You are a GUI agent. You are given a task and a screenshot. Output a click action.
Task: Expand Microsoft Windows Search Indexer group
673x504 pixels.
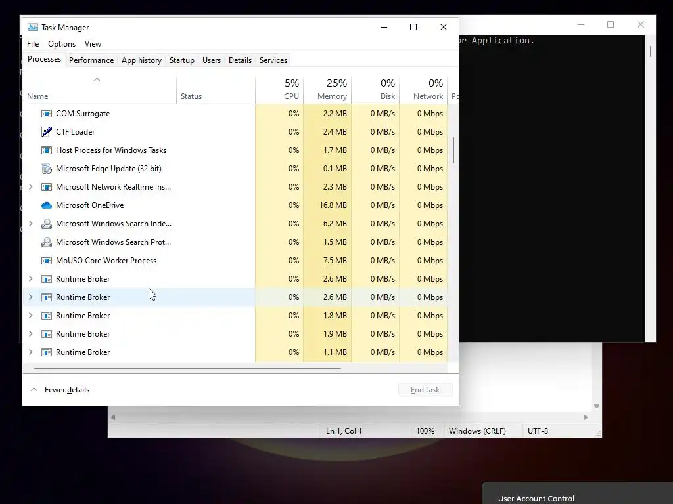point(30,224)
